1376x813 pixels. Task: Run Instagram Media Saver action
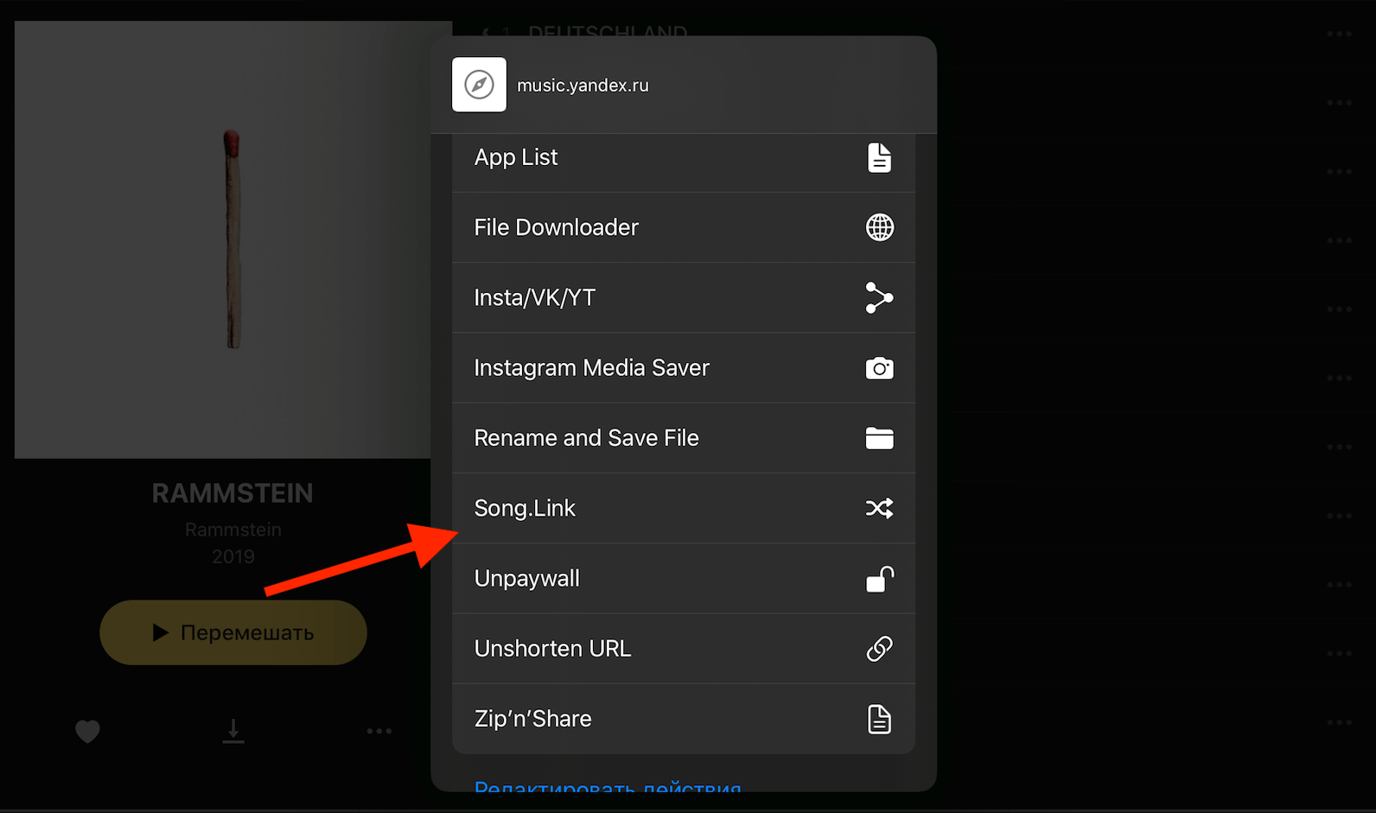click(x=683, y=368)
